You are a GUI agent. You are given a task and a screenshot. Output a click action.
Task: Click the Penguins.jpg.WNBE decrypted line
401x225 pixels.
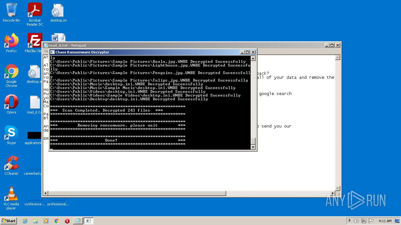[150, 73]
